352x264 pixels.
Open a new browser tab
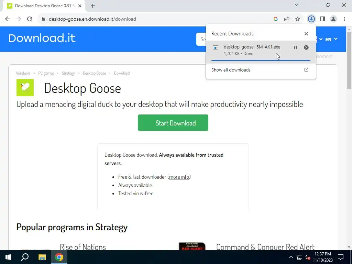(x=93, y=6)
